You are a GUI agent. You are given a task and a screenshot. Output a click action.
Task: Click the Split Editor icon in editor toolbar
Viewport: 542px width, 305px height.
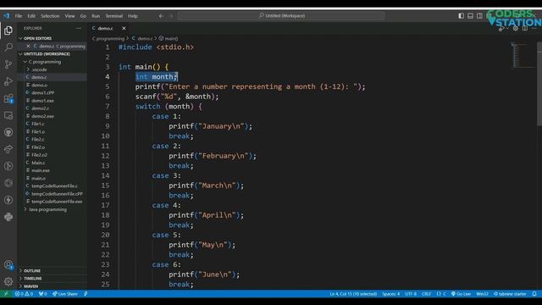click(525, 28)
